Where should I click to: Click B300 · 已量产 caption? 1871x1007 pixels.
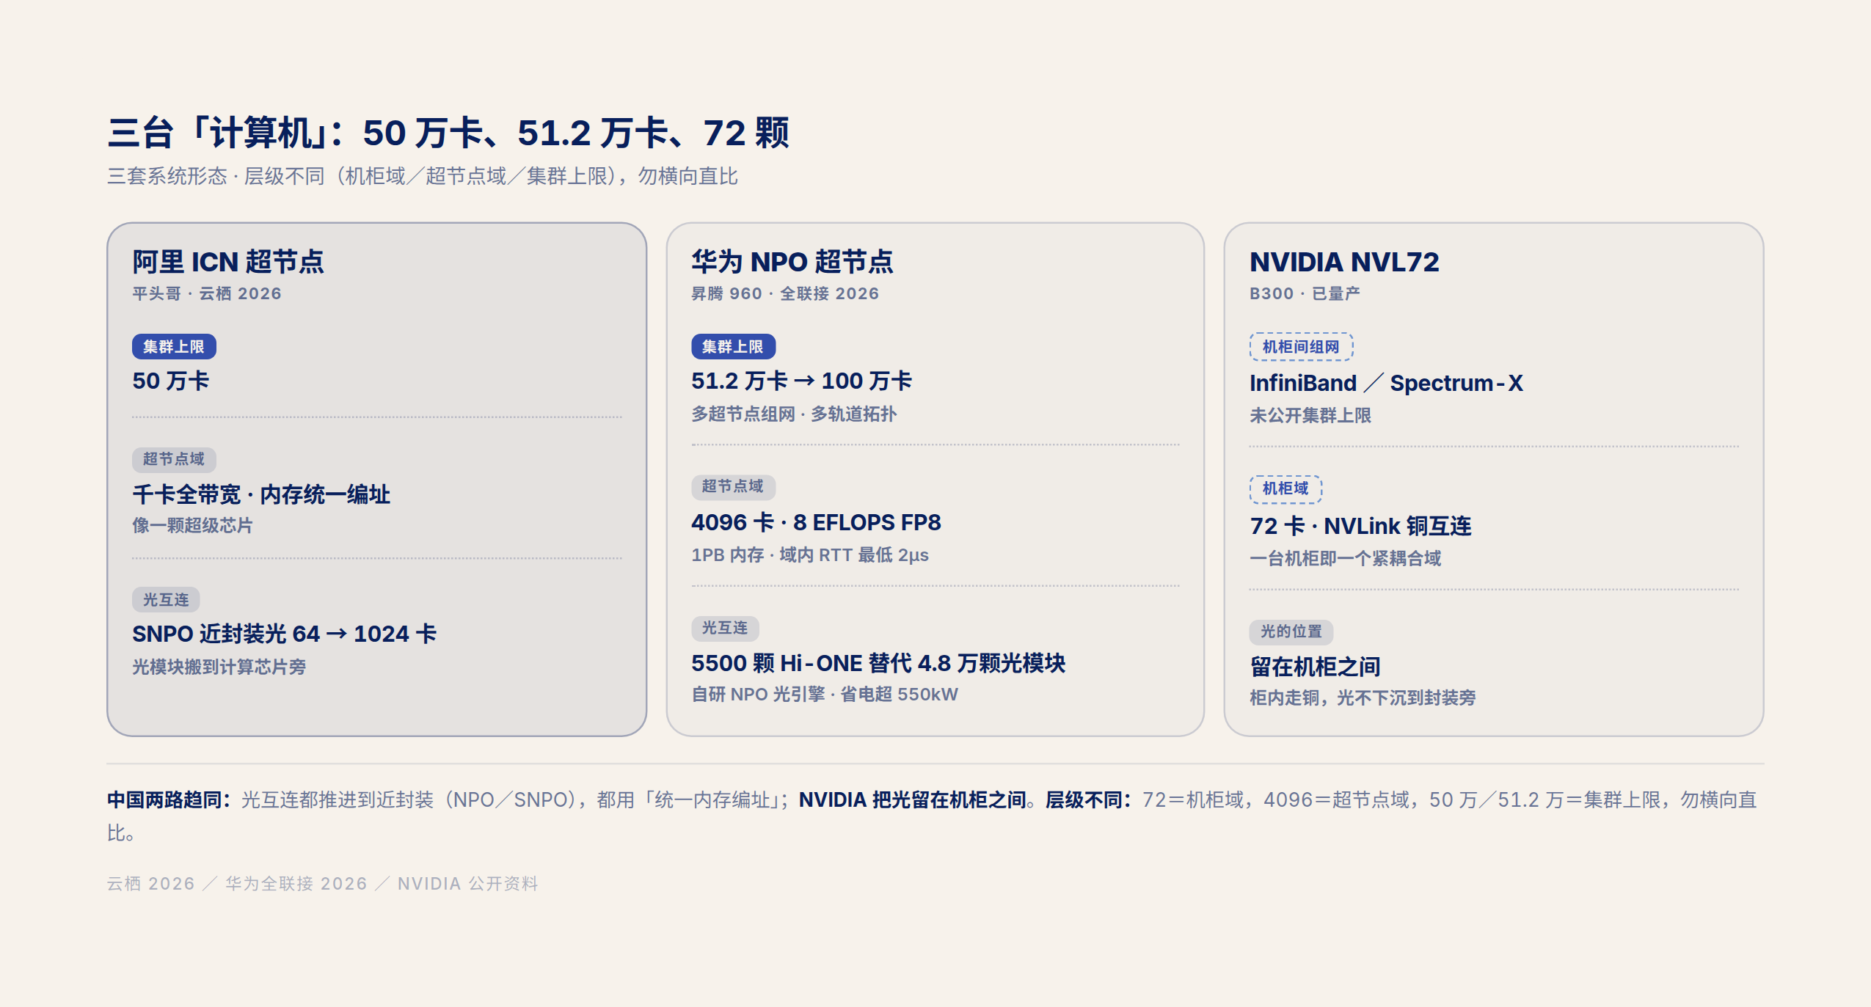coord(1305,293)
